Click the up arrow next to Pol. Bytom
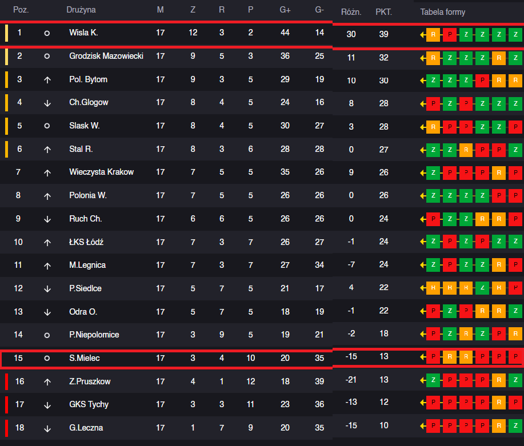This screenshot has height=446, width=524. click(47, 80)
